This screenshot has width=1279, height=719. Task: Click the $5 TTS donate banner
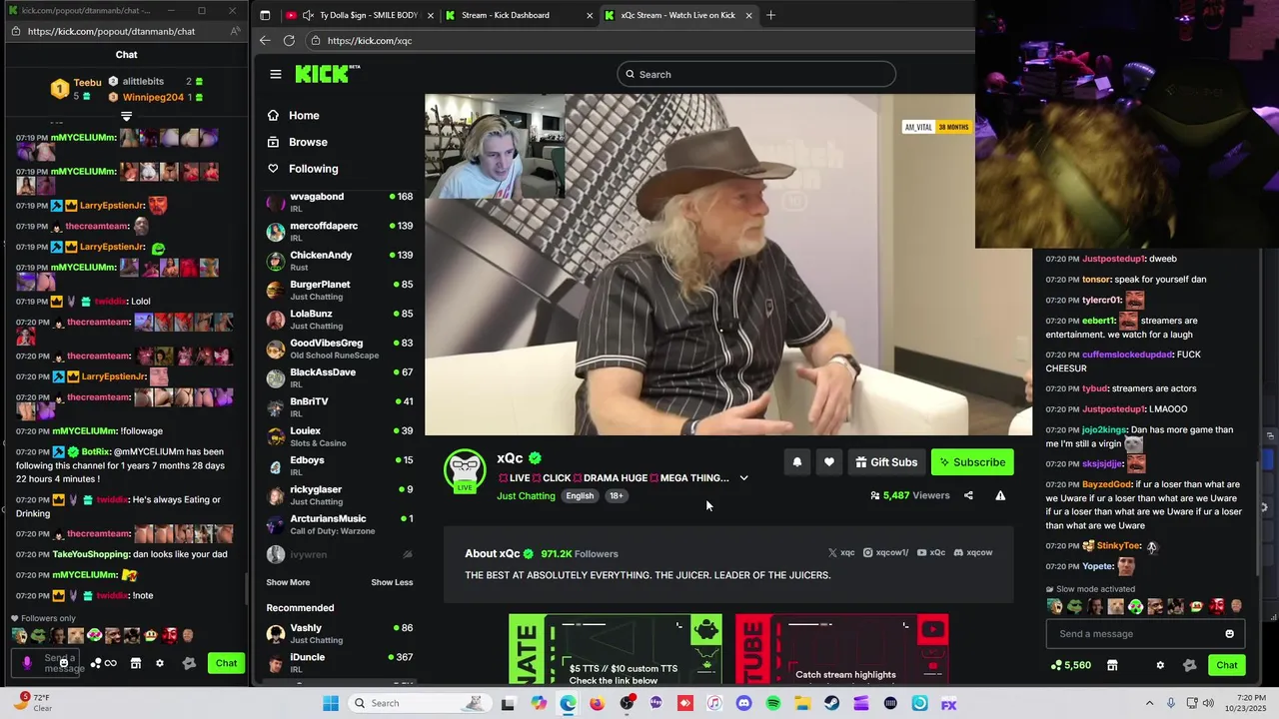coord(616,649)
